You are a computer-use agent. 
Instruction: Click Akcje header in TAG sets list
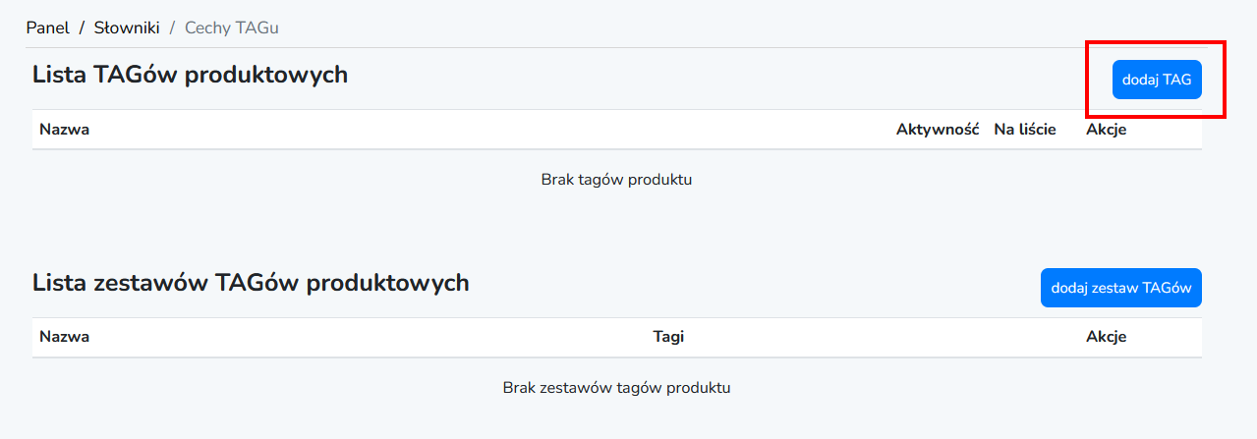[x=1106, y=337]
